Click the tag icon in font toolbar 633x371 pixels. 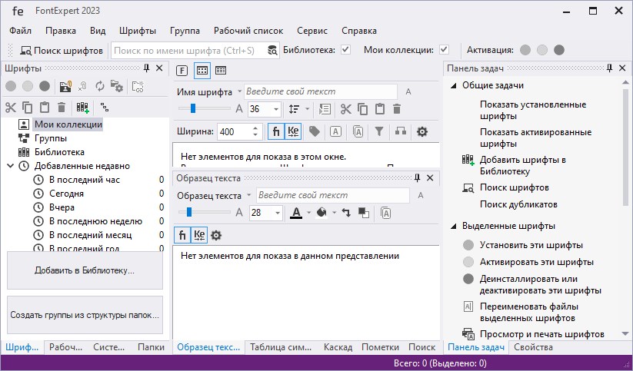pyautogui.click(x=315, y=131)
